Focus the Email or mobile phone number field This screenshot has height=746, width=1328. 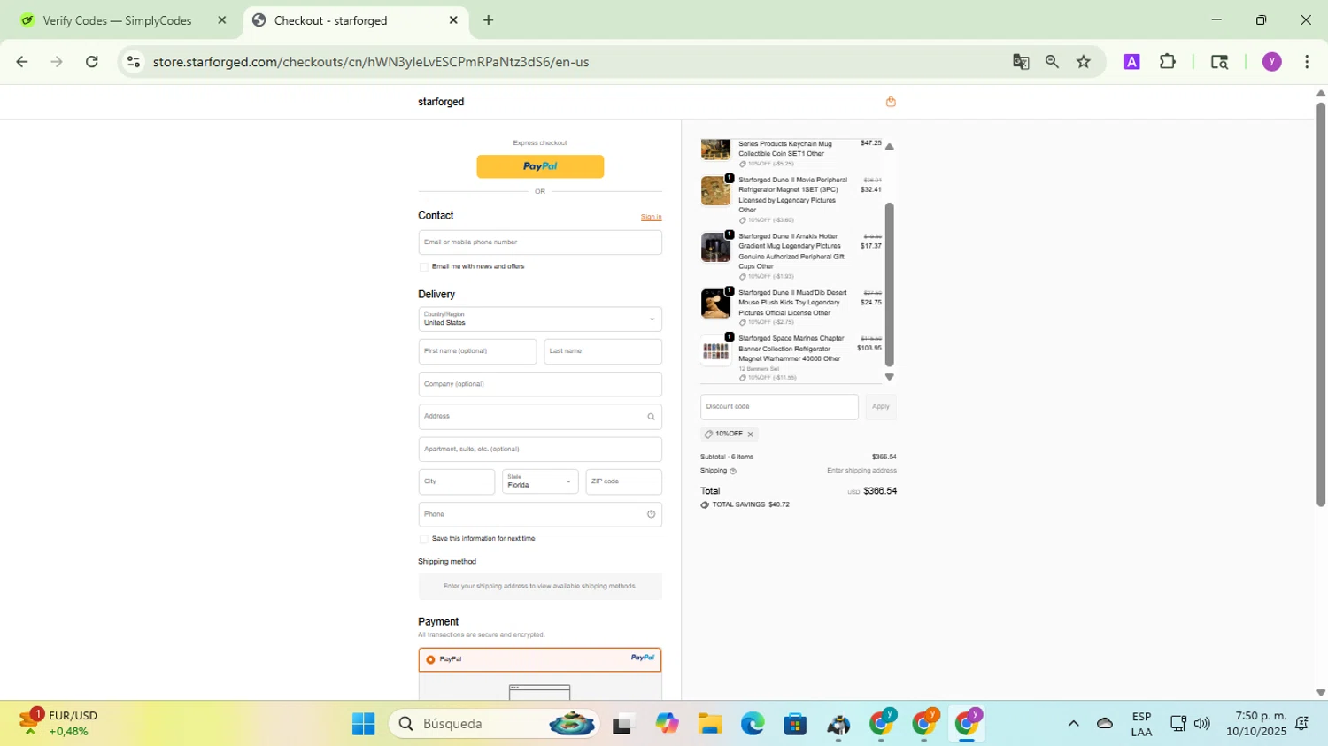[540, 242]
